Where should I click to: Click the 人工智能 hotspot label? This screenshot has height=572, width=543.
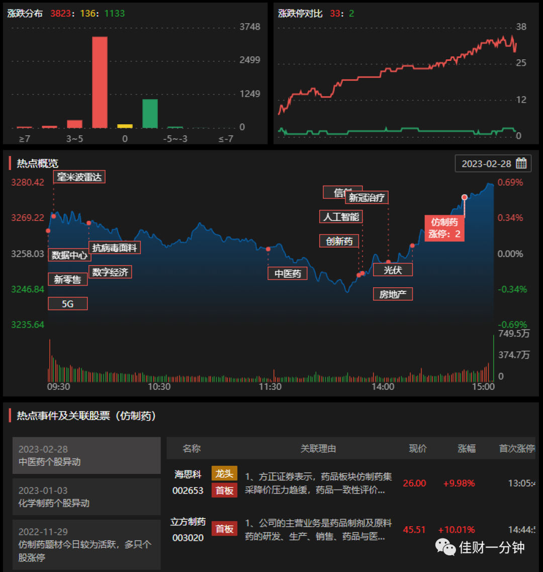(341, 217)
